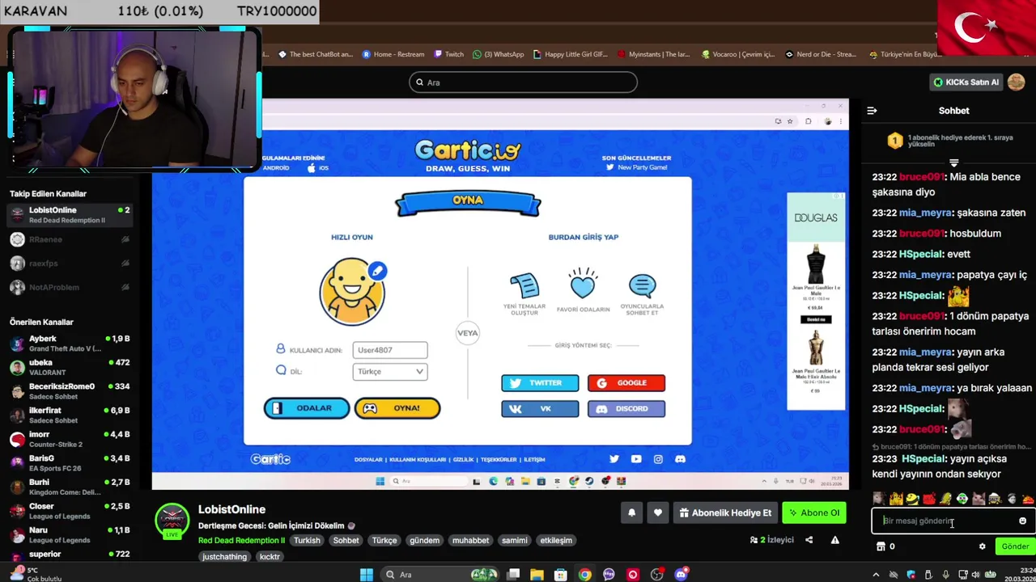The height and width of the screenshot is (582, 1036).
Task: Click the 'justchatting' tag
Action: pos(224,556)
